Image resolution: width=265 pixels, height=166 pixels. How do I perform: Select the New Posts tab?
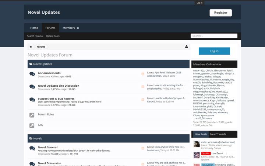coord(201,134)
